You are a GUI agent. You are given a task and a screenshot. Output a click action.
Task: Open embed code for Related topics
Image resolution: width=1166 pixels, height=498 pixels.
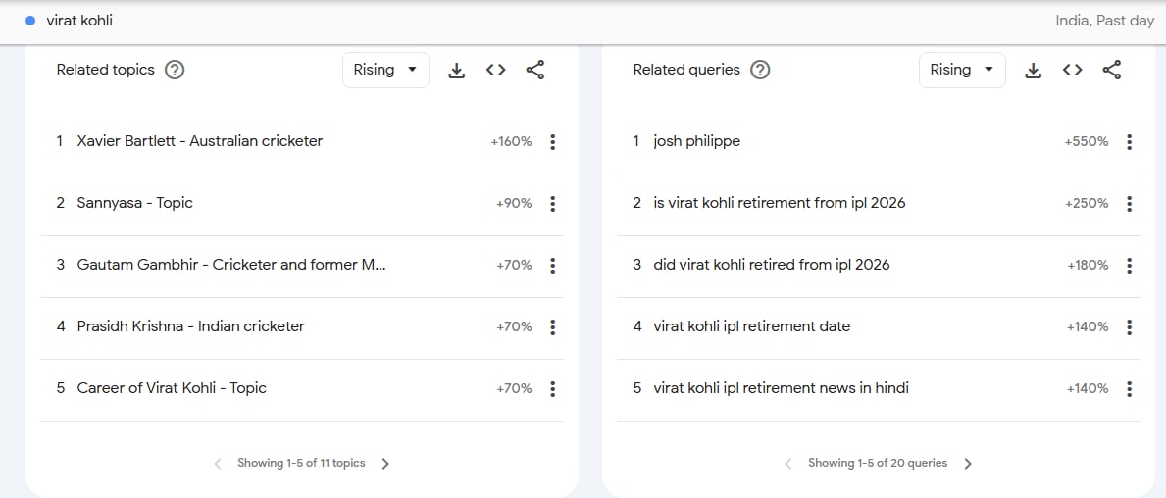pyautogui.click(x=496, y=71)
